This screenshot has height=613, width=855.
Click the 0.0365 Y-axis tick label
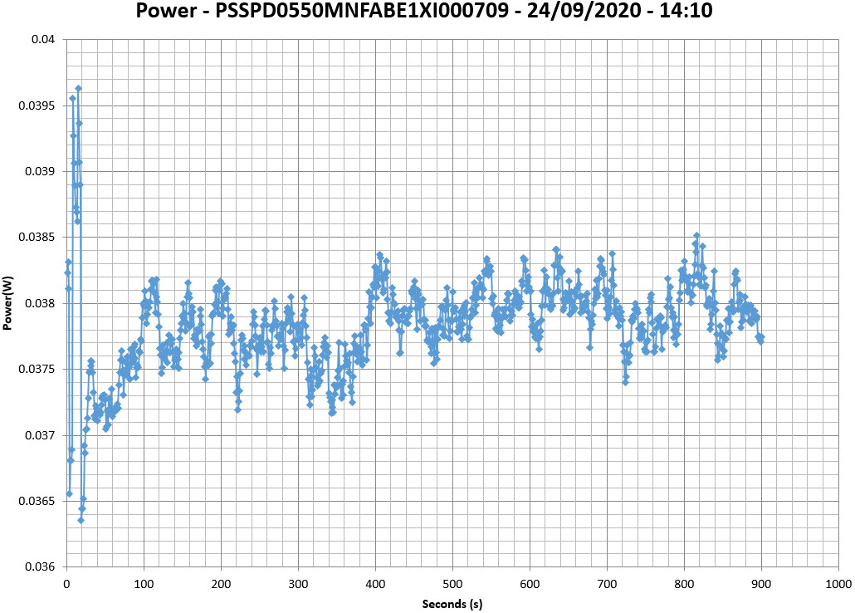pyautogui.click(x=37, y=502)
